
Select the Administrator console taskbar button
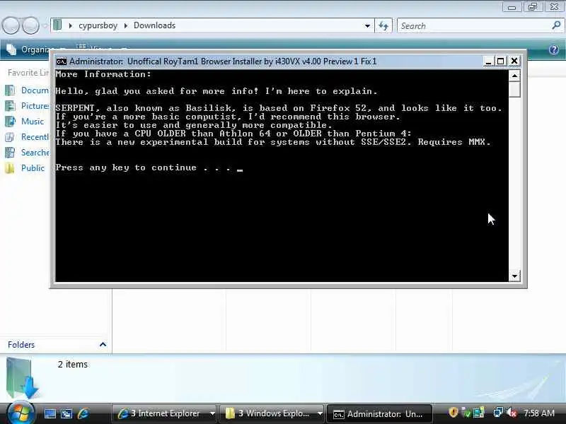point(379,413)
